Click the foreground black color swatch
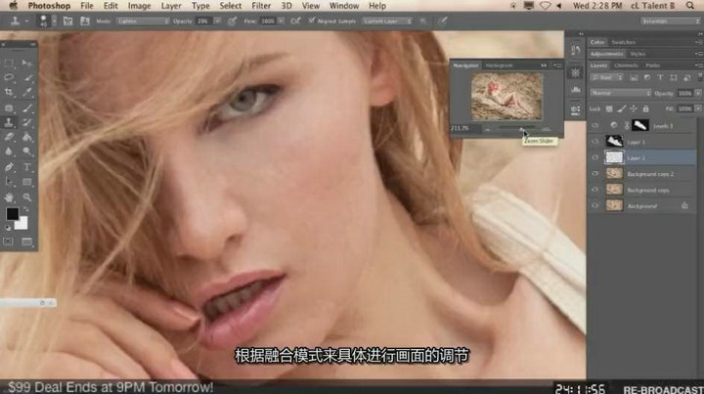 12,213
